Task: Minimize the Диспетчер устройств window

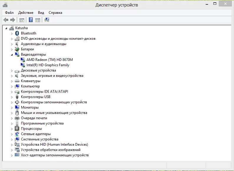Action: pyautogui.click(x=207, y=4)
